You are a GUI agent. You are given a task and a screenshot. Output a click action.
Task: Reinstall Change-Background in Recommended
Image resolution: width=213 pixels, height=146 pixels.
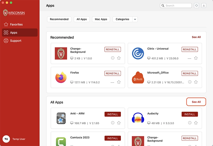tap(113, 49)
